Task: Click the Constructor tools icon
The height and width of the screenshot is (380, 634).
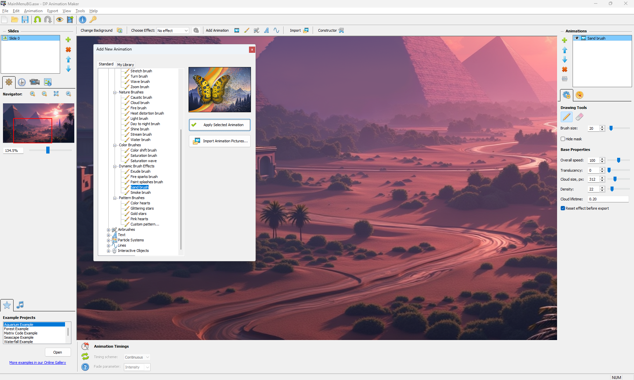Action: pyautogui.click(x=341, y=30)
